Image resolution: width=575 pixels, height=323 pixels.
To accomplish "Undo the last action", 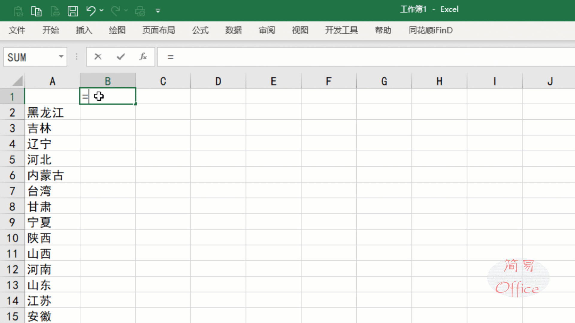I will click(91, 11).
